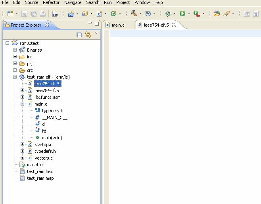Toggle show whitespace characters icon
Screen dimensions: 261x204
255,13
